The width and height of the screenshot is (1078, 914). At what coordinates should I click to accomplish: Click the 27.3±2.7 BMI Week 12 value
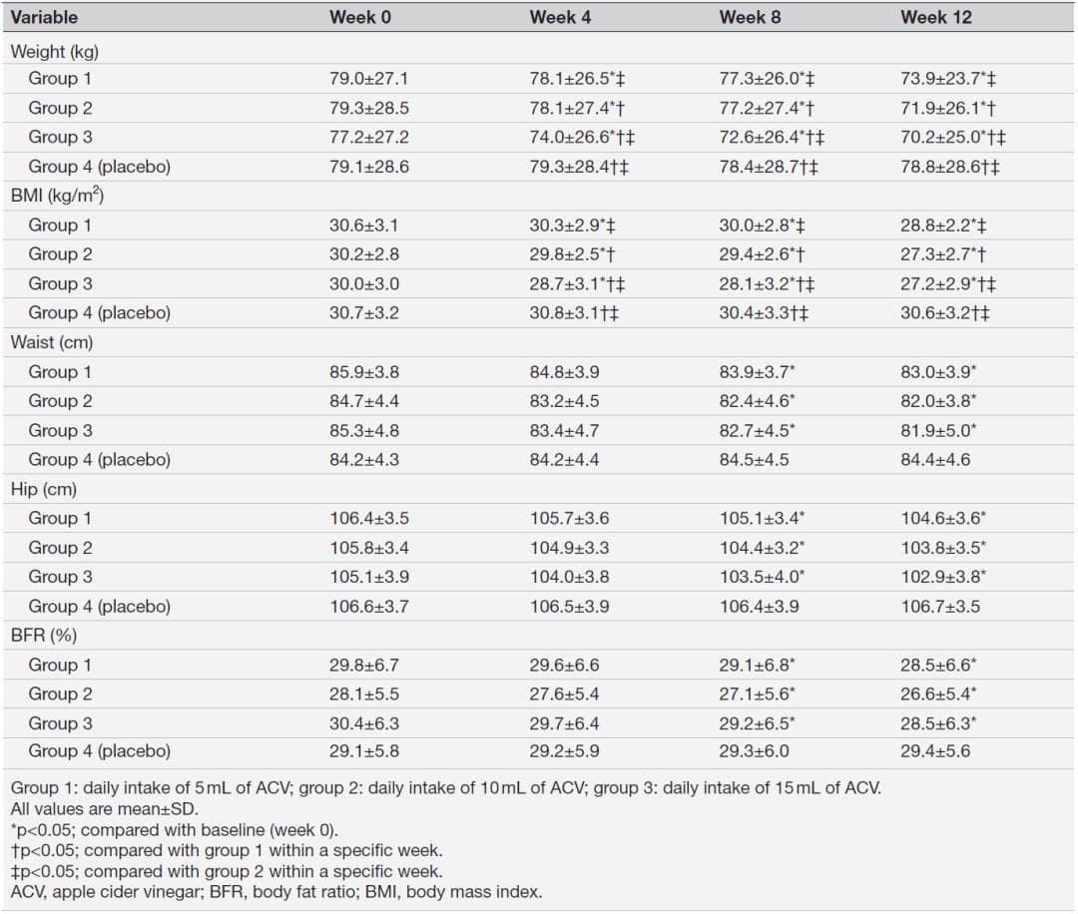tap(943, 254)
